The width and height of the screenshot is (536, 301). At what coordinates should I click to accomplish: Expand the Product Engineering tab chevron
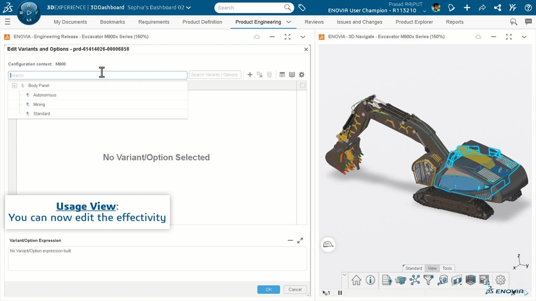(x=289, y=22)
